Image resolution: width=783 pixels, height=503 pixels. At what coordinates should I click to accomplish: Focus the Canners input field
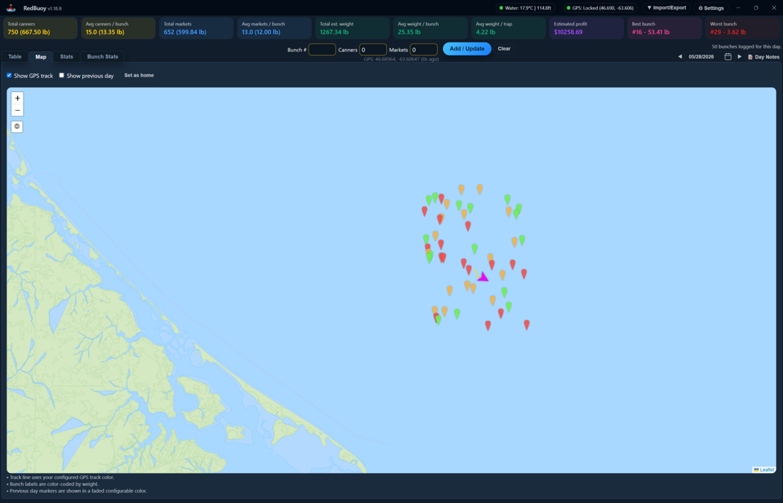[373, 50]
